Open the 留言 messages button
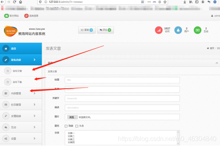220x146 pixels. [x=87, y=30]
